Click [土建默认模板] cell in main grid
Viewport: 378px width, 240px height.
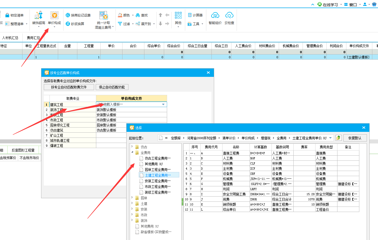tap(359, 57)
